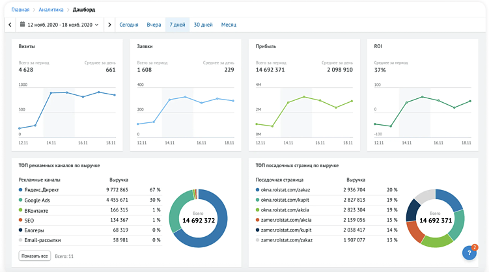Open okna.roistat.com/zakaz landing page entry

(287, 189)
